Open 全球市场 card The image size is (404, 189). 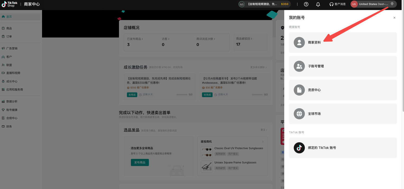343,114
